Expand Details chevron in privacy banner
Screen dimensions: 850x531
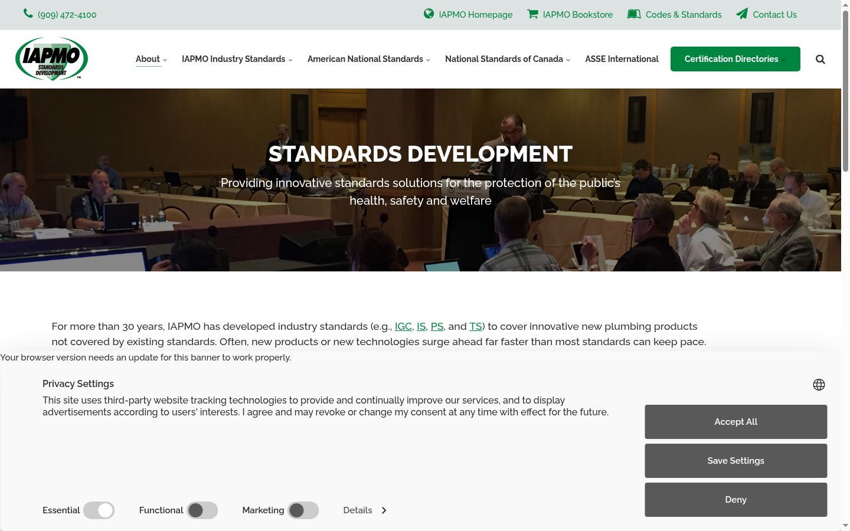pyautogui.click(x=384, y=510)
